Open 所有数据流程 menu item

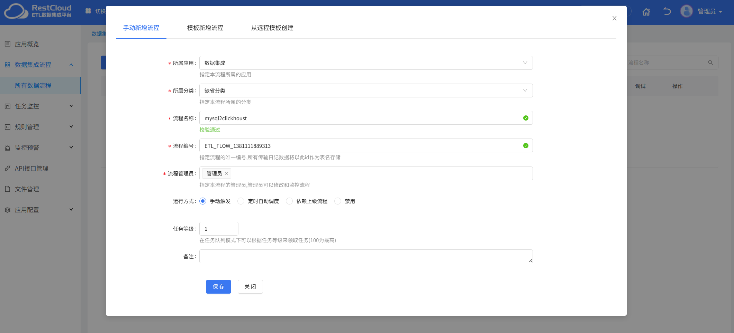point(40,85)
